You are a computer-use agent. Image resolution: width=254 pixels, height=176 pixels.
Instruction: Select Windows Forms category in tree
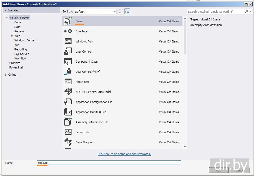point(24,40)
